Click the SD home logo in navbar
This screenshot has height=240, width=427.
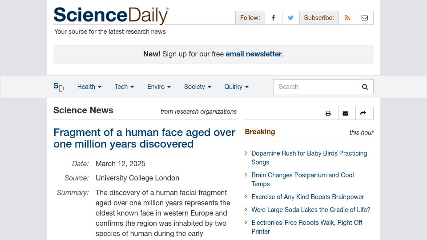(59, 87)
